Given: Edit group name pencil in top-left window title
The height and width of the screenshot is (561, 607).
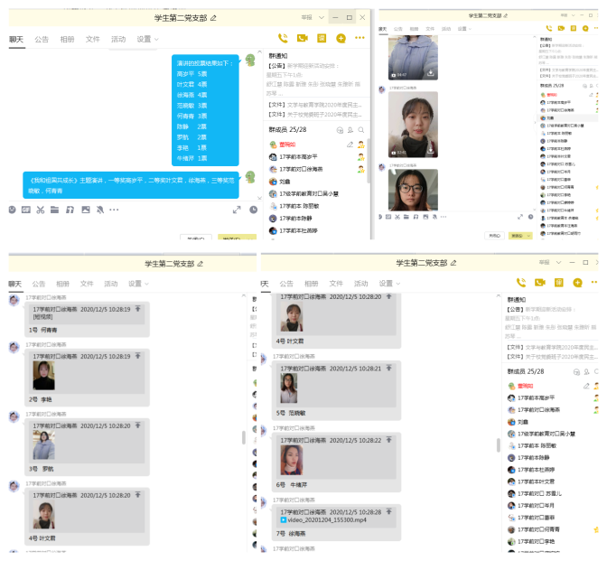Looking at the screenshot, I should [213, 17].
